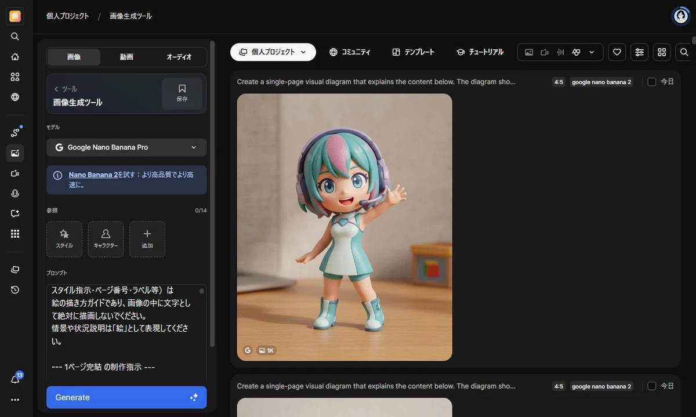This screenshot has width=696, height=417.
Task: Open the コミュニティ tab
Action: point(350,52)
